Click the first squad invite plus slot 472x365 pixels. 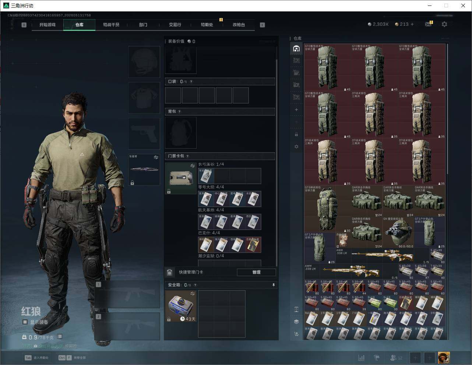pos(415,358)
